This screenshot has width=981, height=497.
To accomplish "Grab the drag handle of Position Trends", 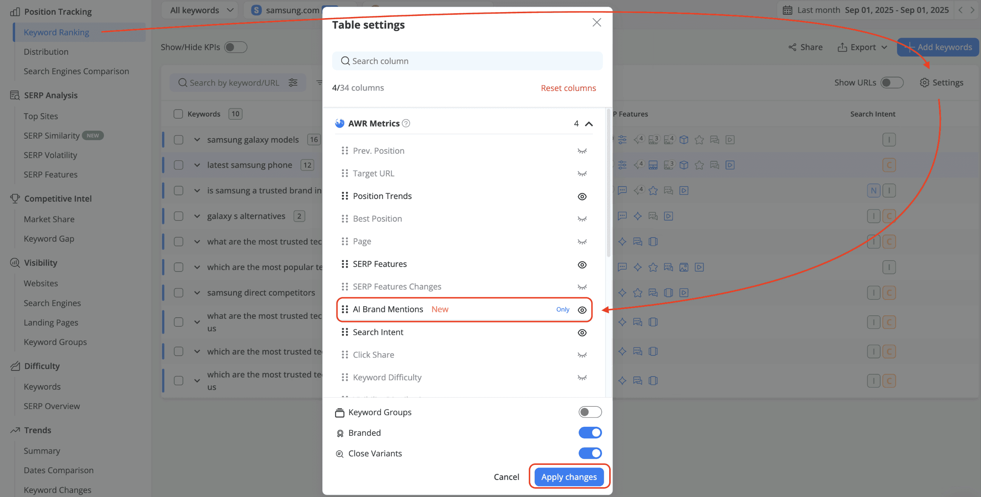I will click(345, 196).
